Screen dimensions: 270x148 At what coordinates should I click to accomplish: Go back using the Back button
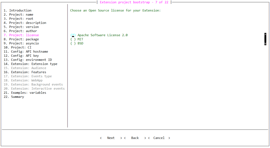[x=135, y=138]
